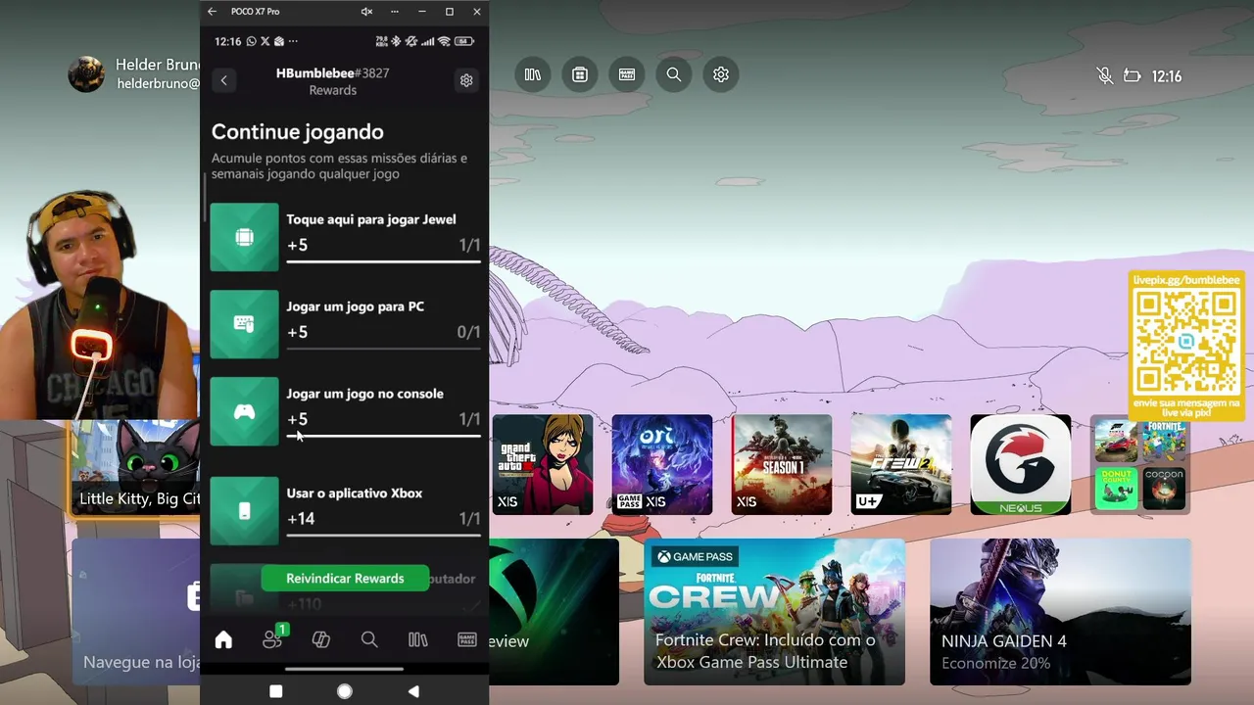Image resolution: width=1254 pixels, height=705 pixels.
Task: Click the X notification icon in phone status bar
Action: (265, 41)
